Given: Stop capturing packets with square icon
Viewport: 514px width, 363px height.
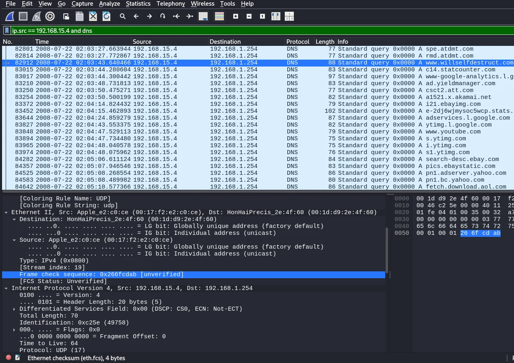Looking at the screenshot, I should pyautogui.click(x=23, y=16).
